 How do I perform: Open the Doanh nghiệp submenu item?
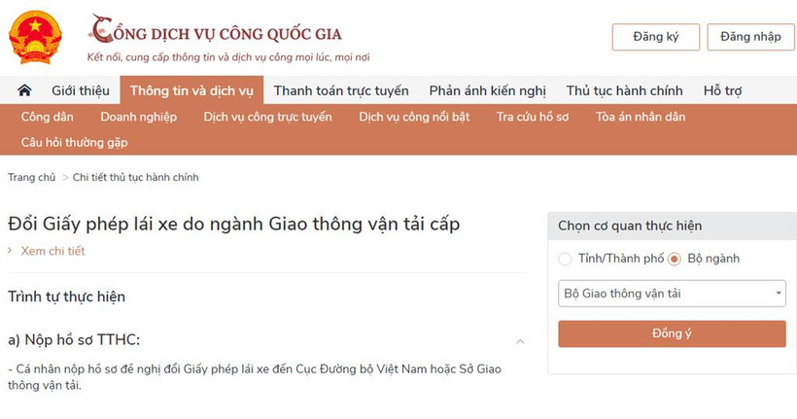[138, 117]
